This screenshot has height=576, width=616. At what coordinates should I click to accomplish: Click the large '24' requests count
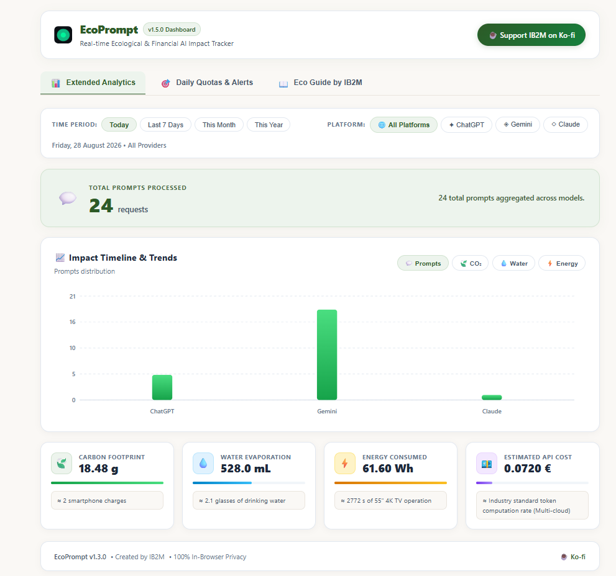(101, 205)
